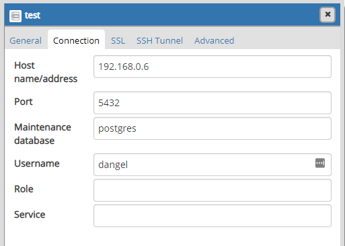Open the SSL tab
345x246 pixels.
click(118, 40)
